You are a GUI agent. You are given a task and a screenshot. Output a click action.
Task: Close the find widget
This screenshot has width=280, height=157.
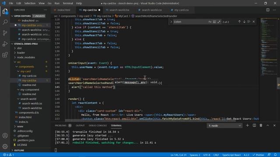(254, 22)
